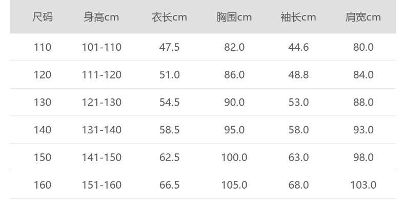This screenshot has height=221, width=405.
Task: Select the 131-140 height range cell
Action: (102, 130)
